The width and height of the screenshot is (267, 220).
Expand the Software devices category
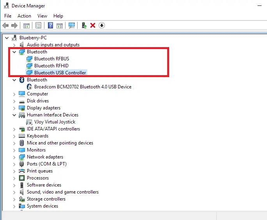tap(14, 185)
